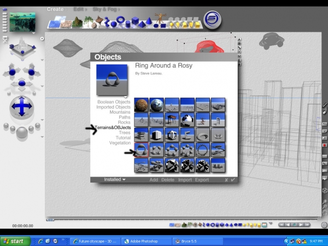
Task: Open the Sky & Fog palette
Action: click(x=104, y=9)
